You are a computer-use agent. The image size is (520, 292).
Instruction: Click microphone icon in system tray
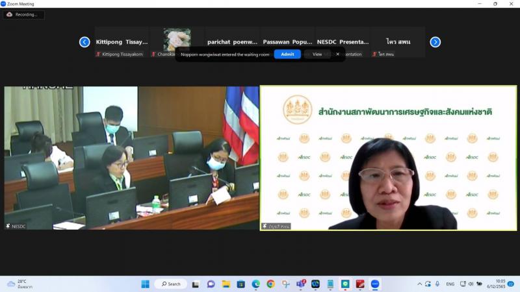(x=437, y=284)
